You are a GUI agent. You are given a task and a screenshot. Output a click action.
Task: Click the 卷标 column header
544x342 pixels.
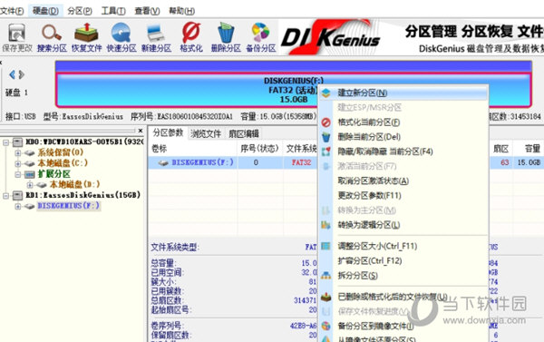point(159,149)
